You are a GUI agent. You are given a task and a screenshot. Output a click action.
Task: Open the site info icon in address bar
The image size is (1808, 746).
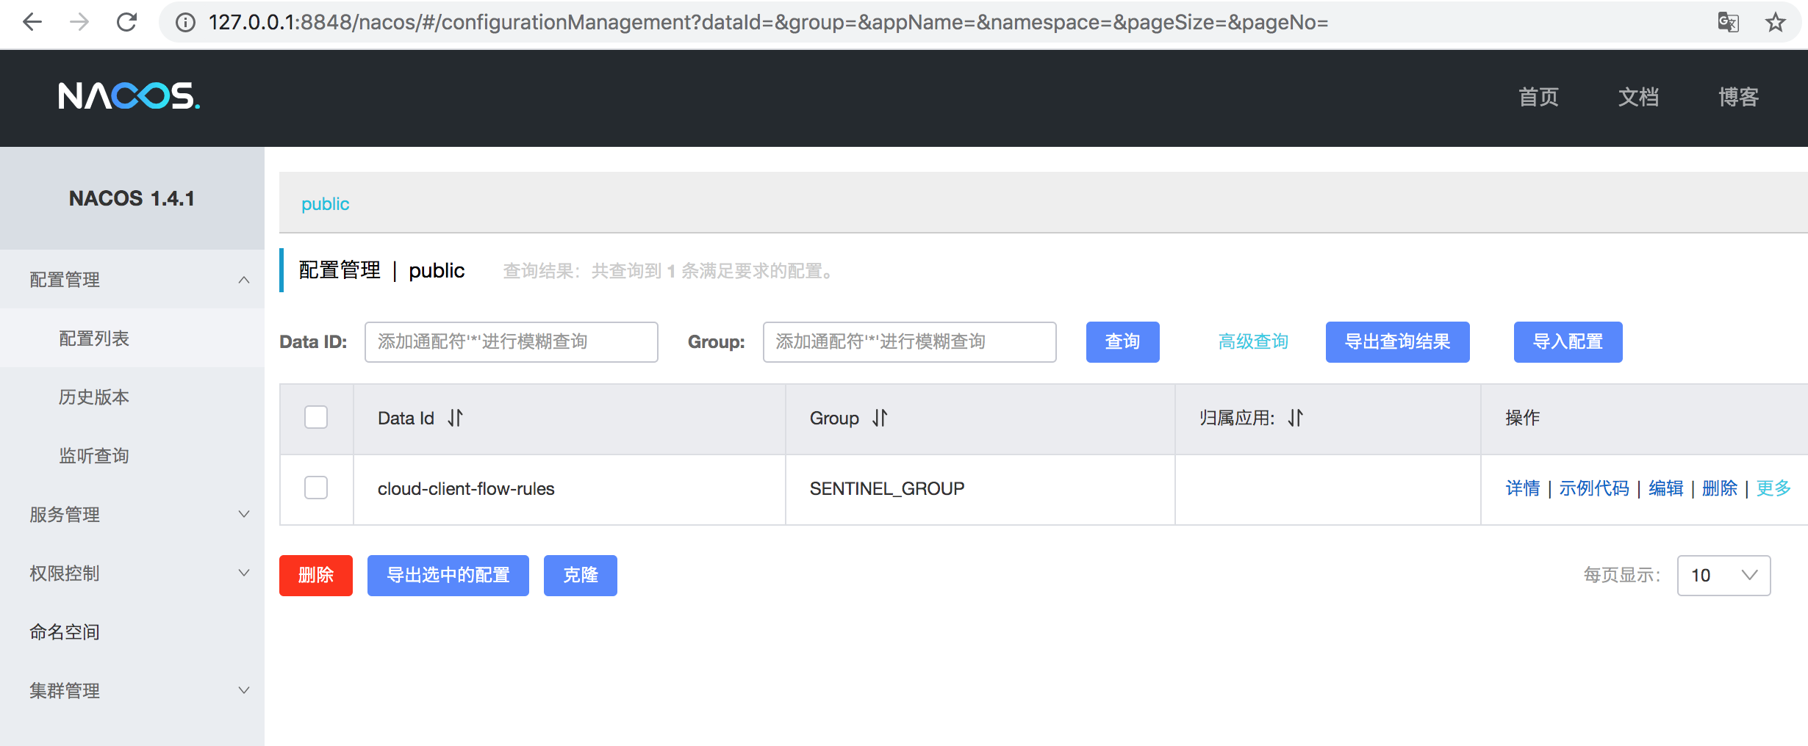pos(185,23)
